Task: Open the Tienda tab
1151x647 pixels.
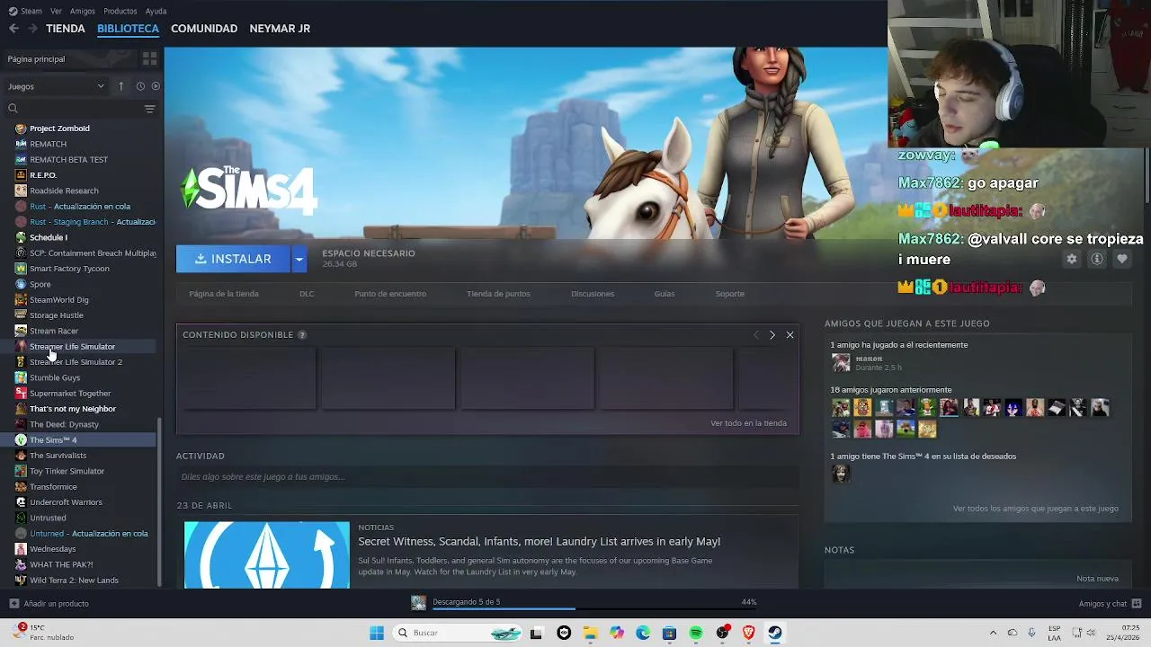Action: (66, 29)
